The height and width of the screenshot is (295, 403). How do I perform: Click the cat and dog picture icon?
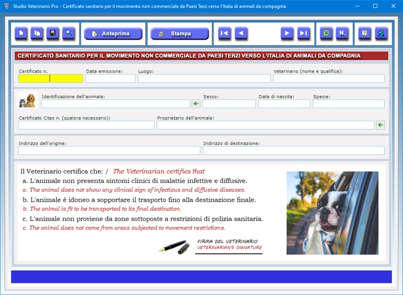tap(27, 100)
